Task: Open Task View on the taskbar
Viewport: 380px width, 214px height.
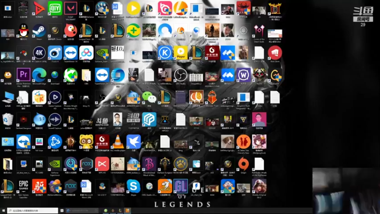Action: click(62, 211)
